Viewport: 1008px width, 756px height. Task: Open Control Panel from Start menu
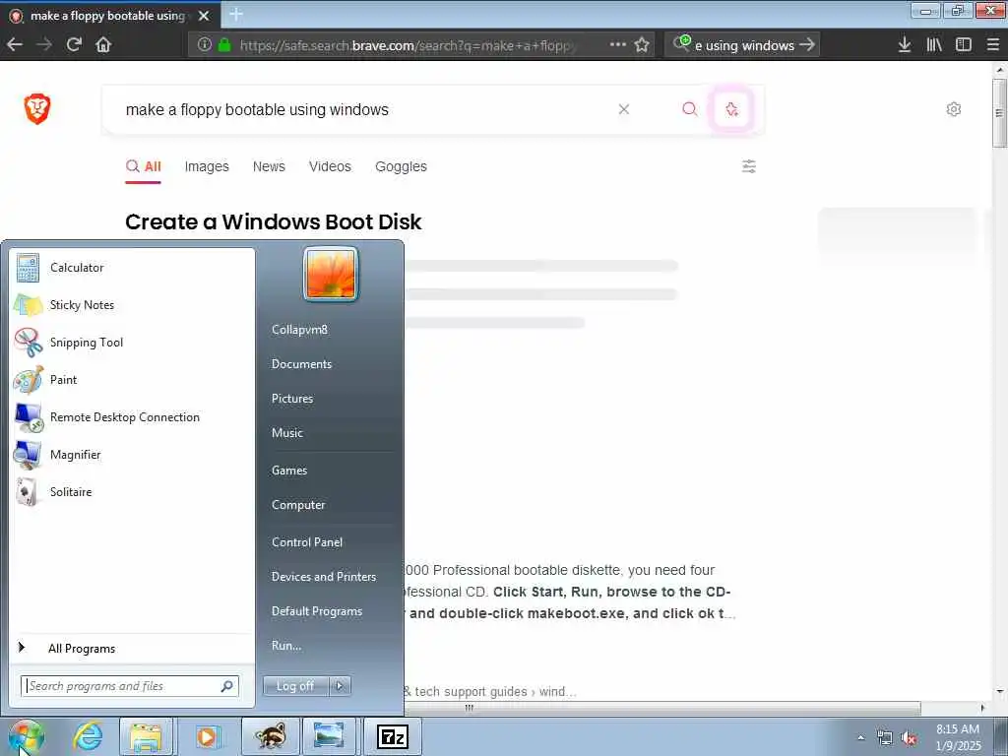coord(307,542)
